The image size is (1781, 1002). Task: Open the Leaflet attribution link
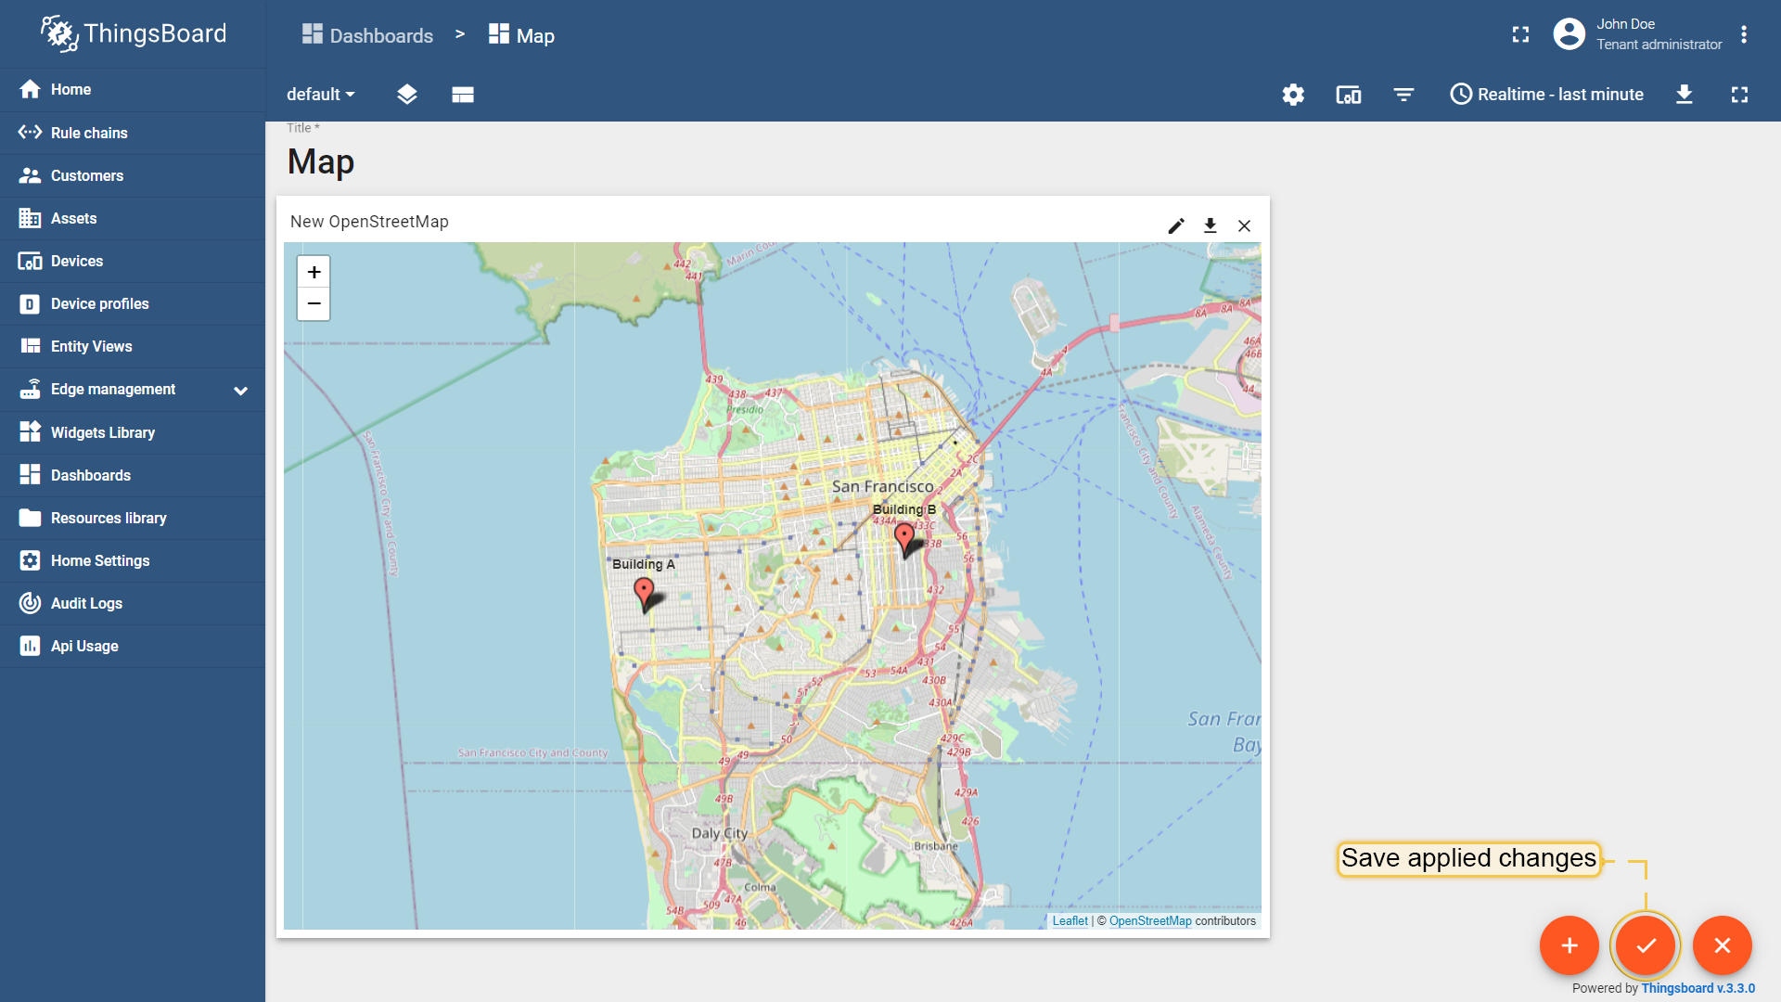1070,921
